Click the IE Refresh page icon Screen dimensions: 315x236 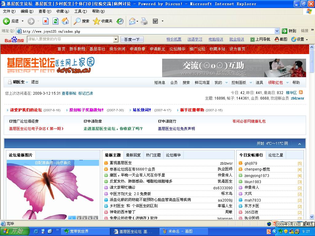(x=55, y=21)
